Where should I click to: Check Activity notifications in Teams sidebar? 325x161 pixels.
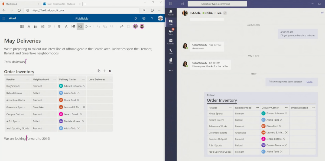171,12
